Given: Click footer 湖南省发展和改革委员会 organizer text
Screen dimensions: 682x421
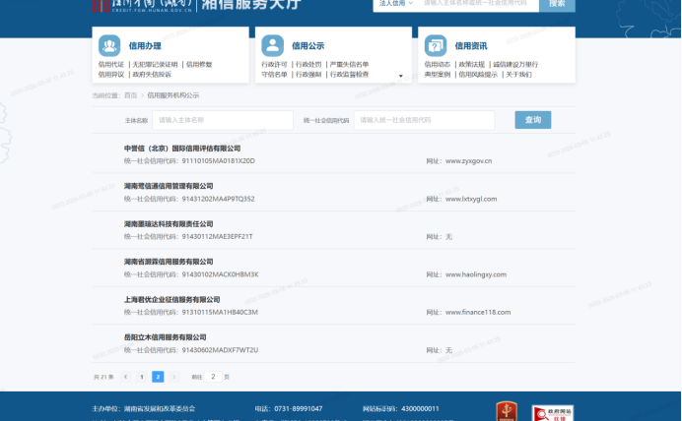Looking at the screenshot, I should click(x=160, y=409).
